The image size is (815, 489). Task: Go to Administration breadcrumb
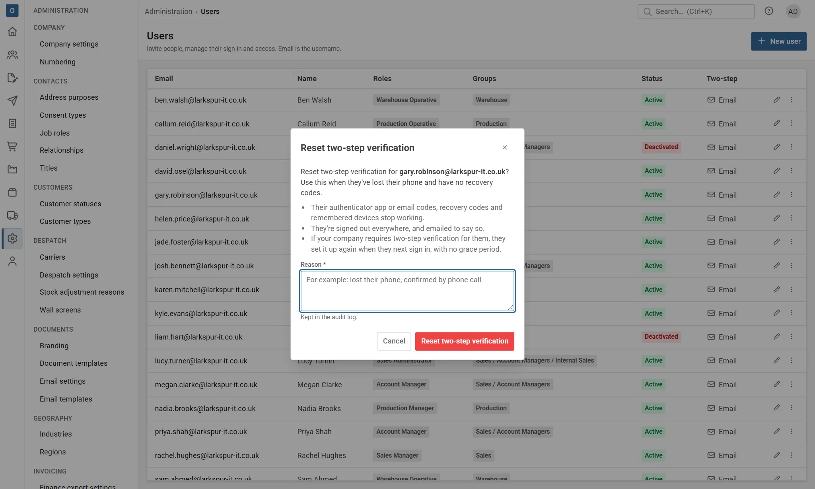point(168,12)
